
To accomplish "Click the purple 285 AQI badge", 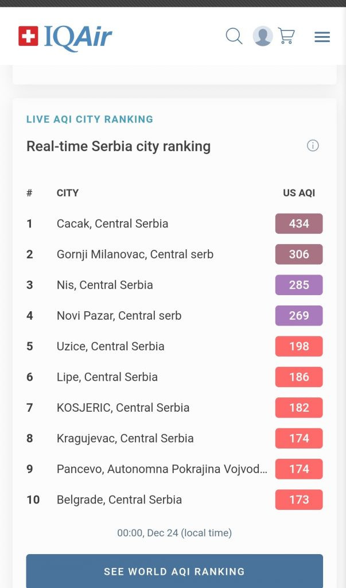I will pyautogui.click(x=299, y=285).
